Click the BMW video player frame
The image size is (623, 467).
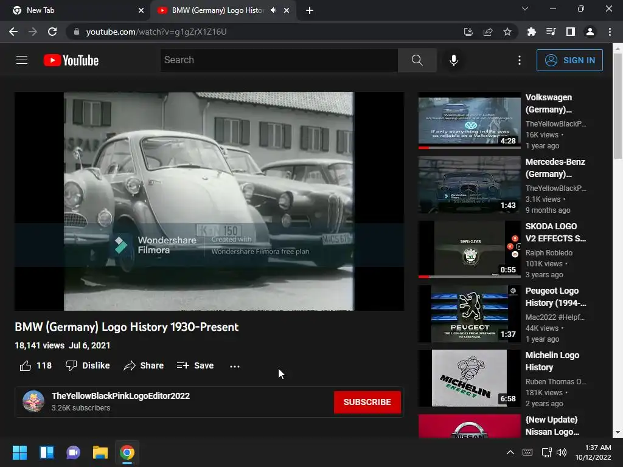[209, 201]
